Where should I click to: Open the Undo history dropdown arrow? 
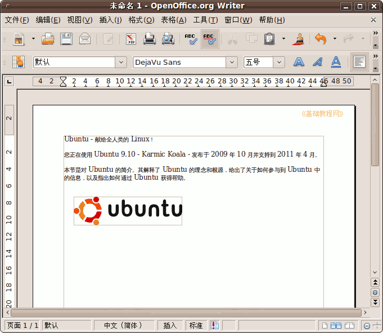[x=335, y=39]
